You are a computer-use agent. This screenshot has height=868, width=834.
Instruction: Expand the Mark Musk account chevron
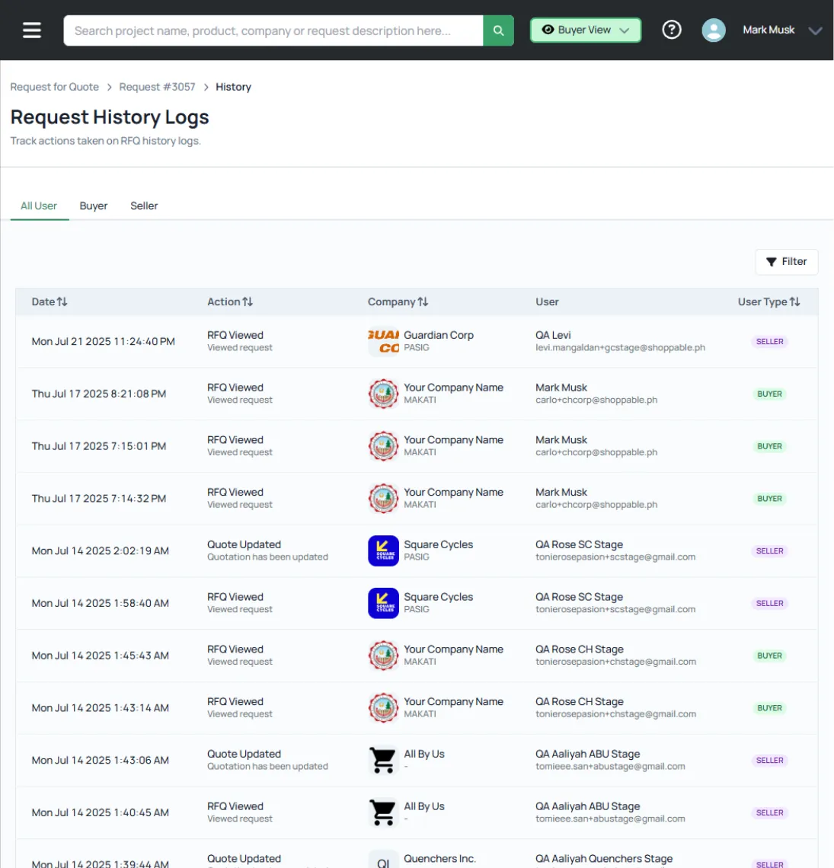click(x=815, y=31)
